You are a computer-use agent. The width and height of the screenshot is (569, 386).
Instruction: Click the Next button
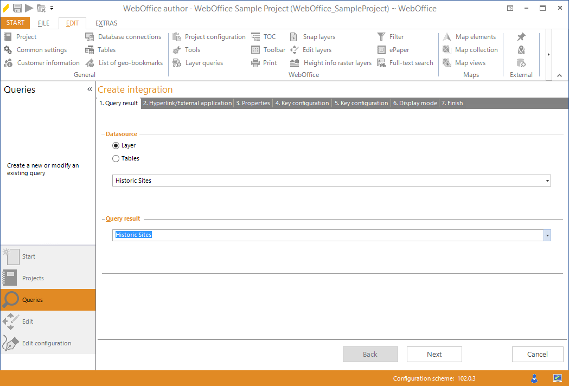point(434,354)
